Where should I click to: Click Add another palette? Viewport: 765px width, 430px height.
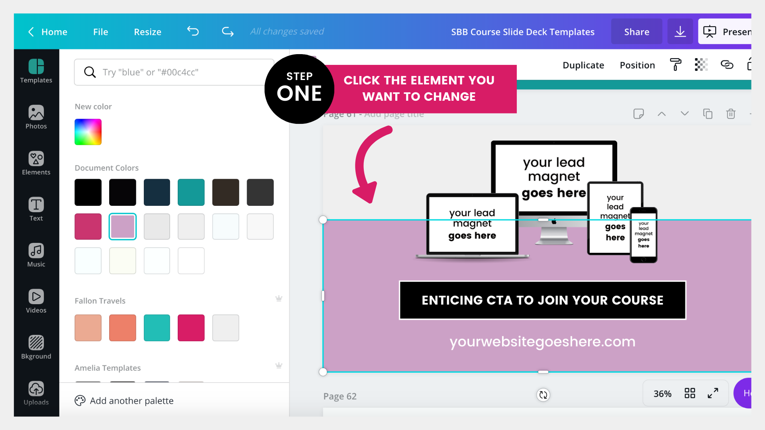132,401
